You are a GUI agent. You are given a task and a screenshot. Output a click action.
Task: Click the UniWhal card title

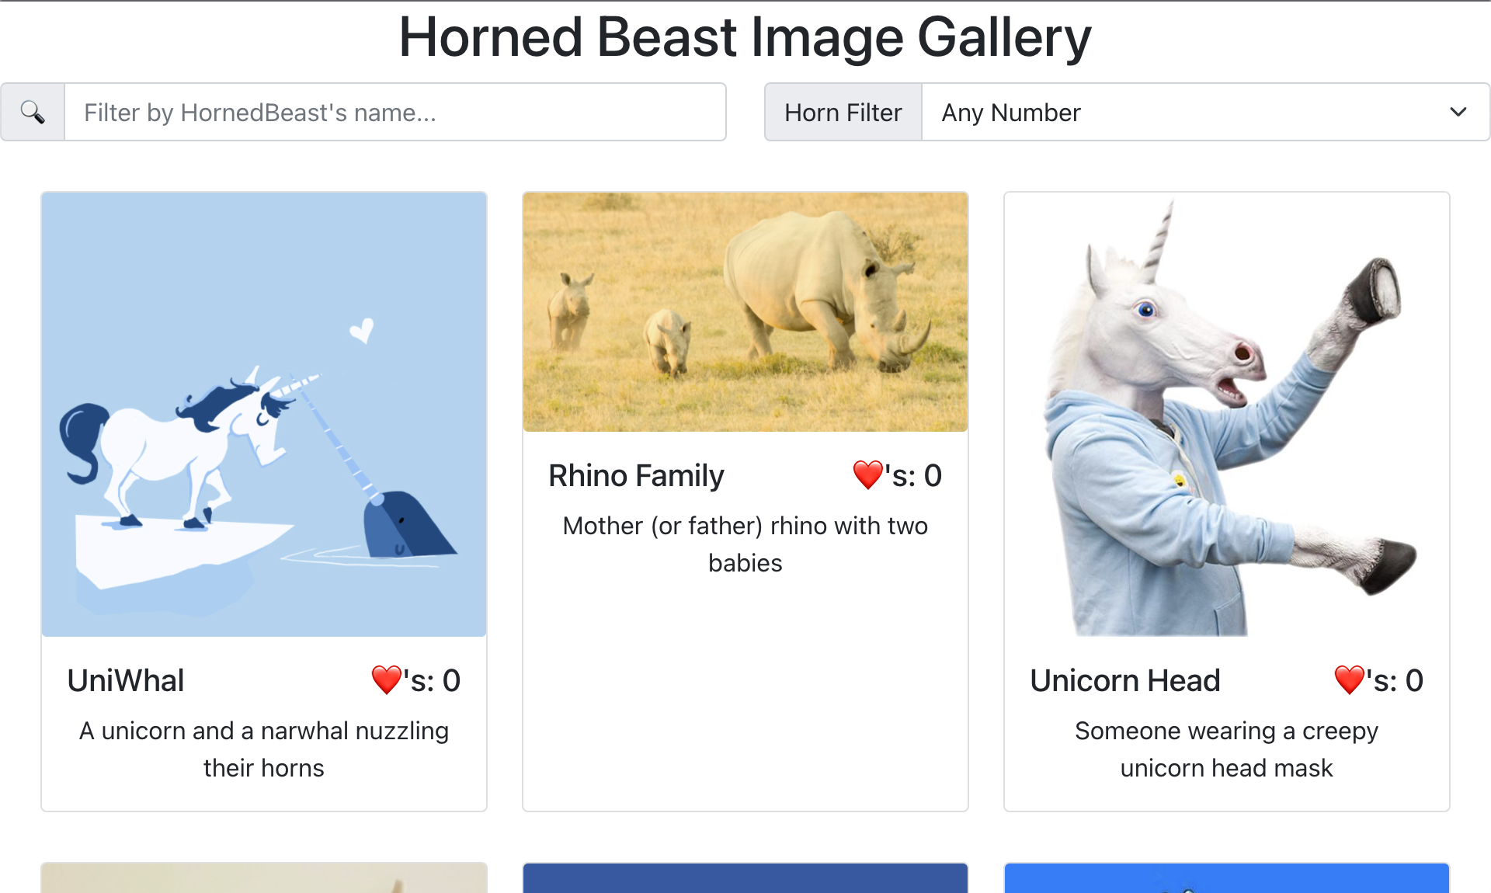coord(126,680)
